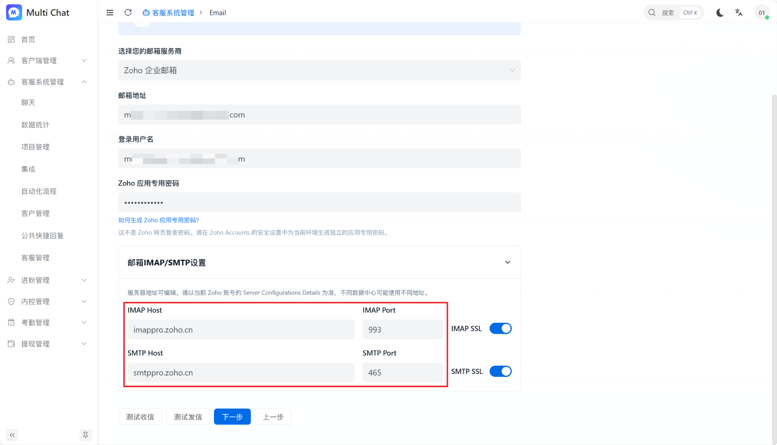
Task: Toggle the sidebar menu hamburger icon
Action: (110, 13)
